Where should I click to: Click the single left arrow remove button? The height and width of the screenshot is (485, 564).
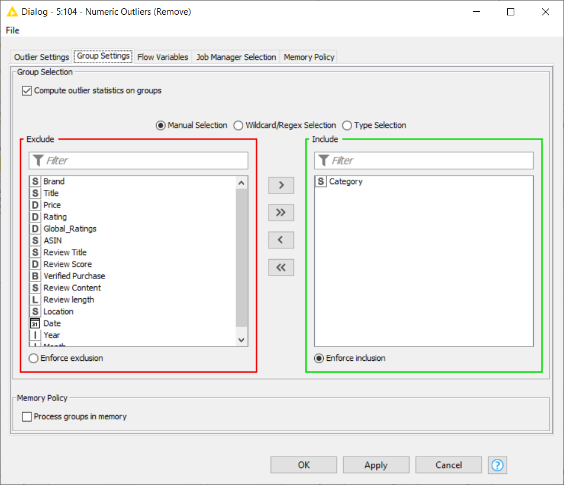click(x=281, y=240)
